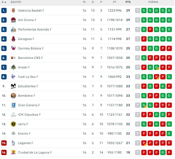Click the last green G form badge for Ensino F
This screenshot has width=175, height=159.
(x=169, y=134)
